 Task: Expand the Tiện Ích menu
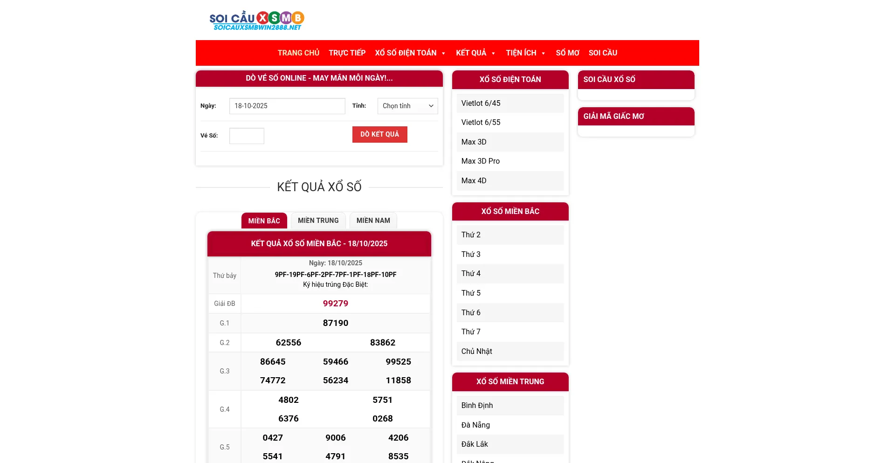point(525,53)
